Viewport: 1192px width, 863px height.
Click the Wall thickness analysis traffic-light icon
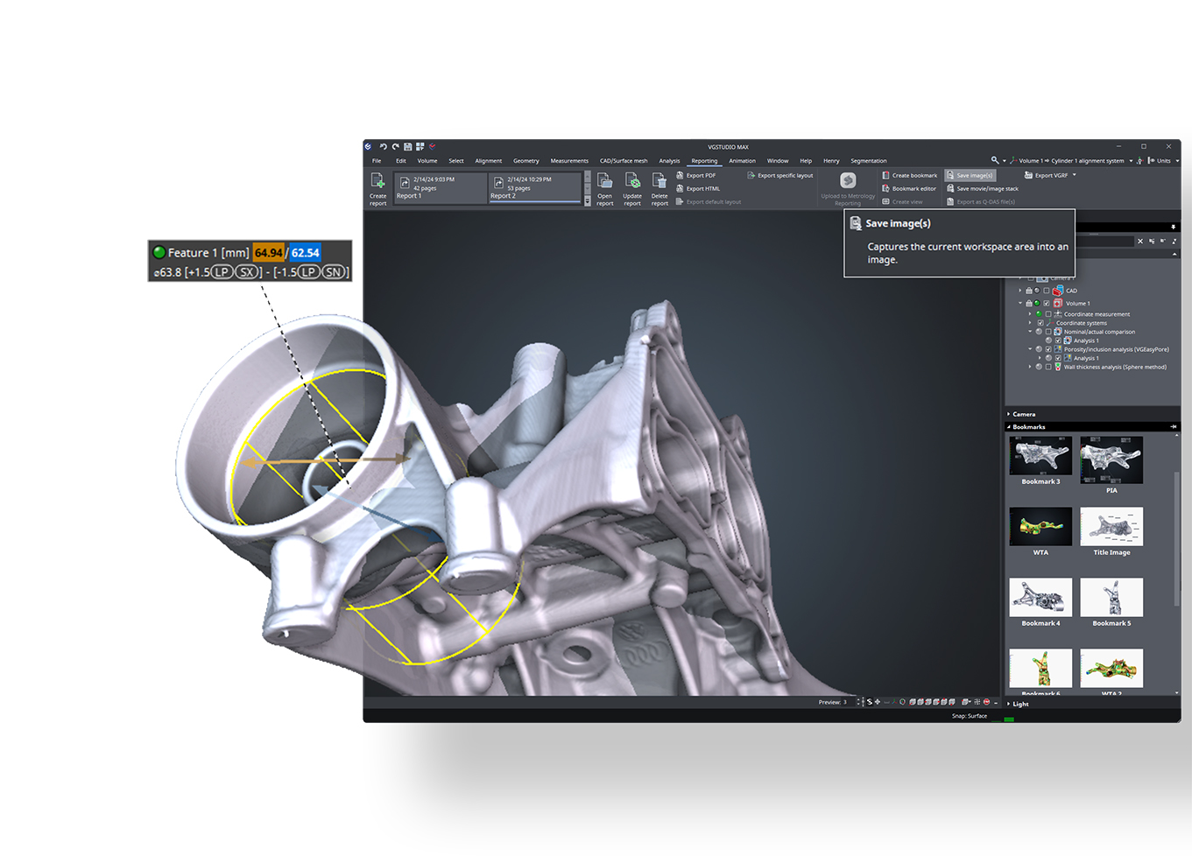(x=1058, y=367)
